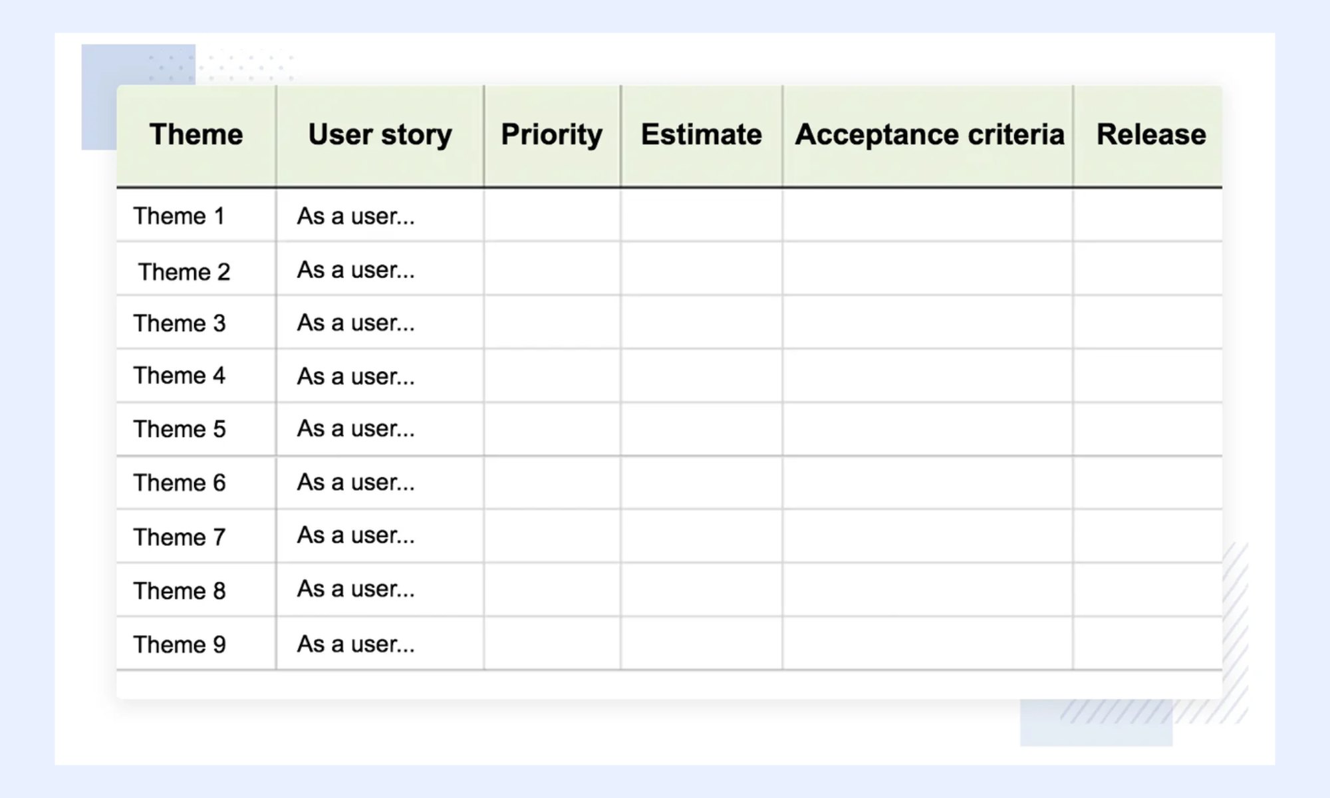This screenshot has height=798, width=1330.
Task: Select user story text in Theme 3 row
Action: tap(356, 323)
